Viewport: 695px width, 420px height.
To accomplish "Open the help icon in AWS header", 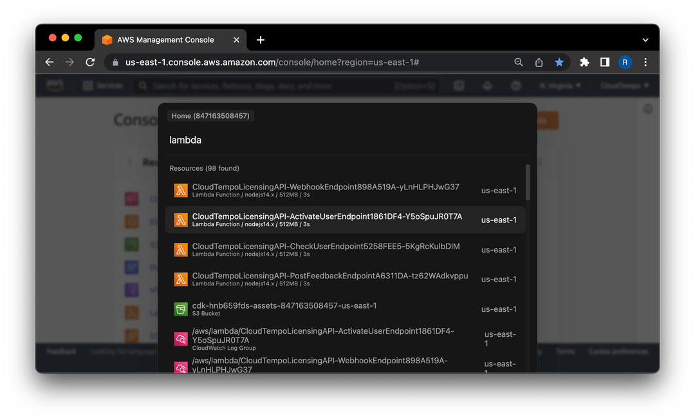I will pos(515,86).
